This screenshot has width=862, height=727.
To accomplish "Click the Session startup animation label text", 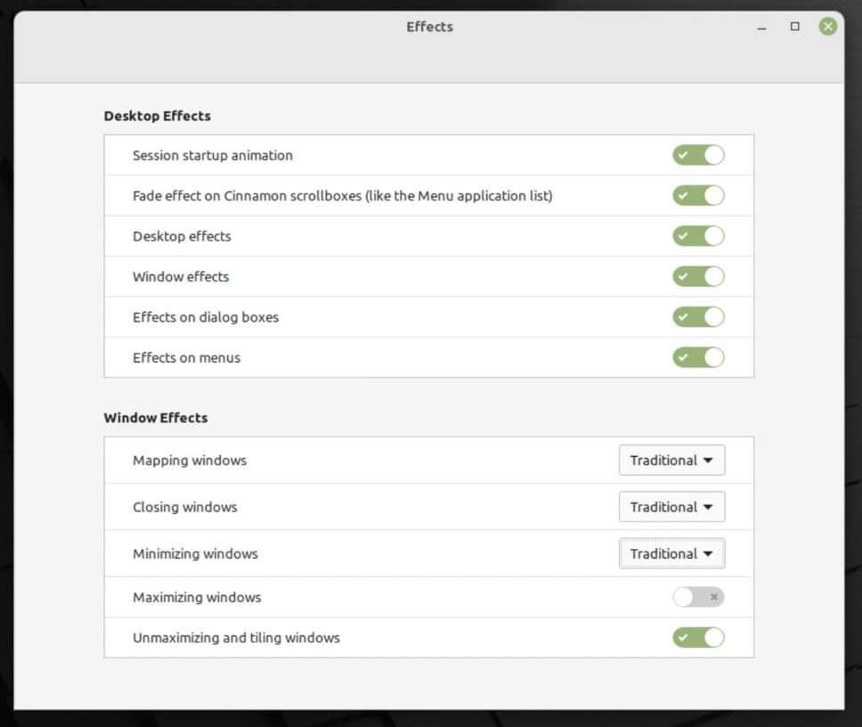I will point(212,155).
